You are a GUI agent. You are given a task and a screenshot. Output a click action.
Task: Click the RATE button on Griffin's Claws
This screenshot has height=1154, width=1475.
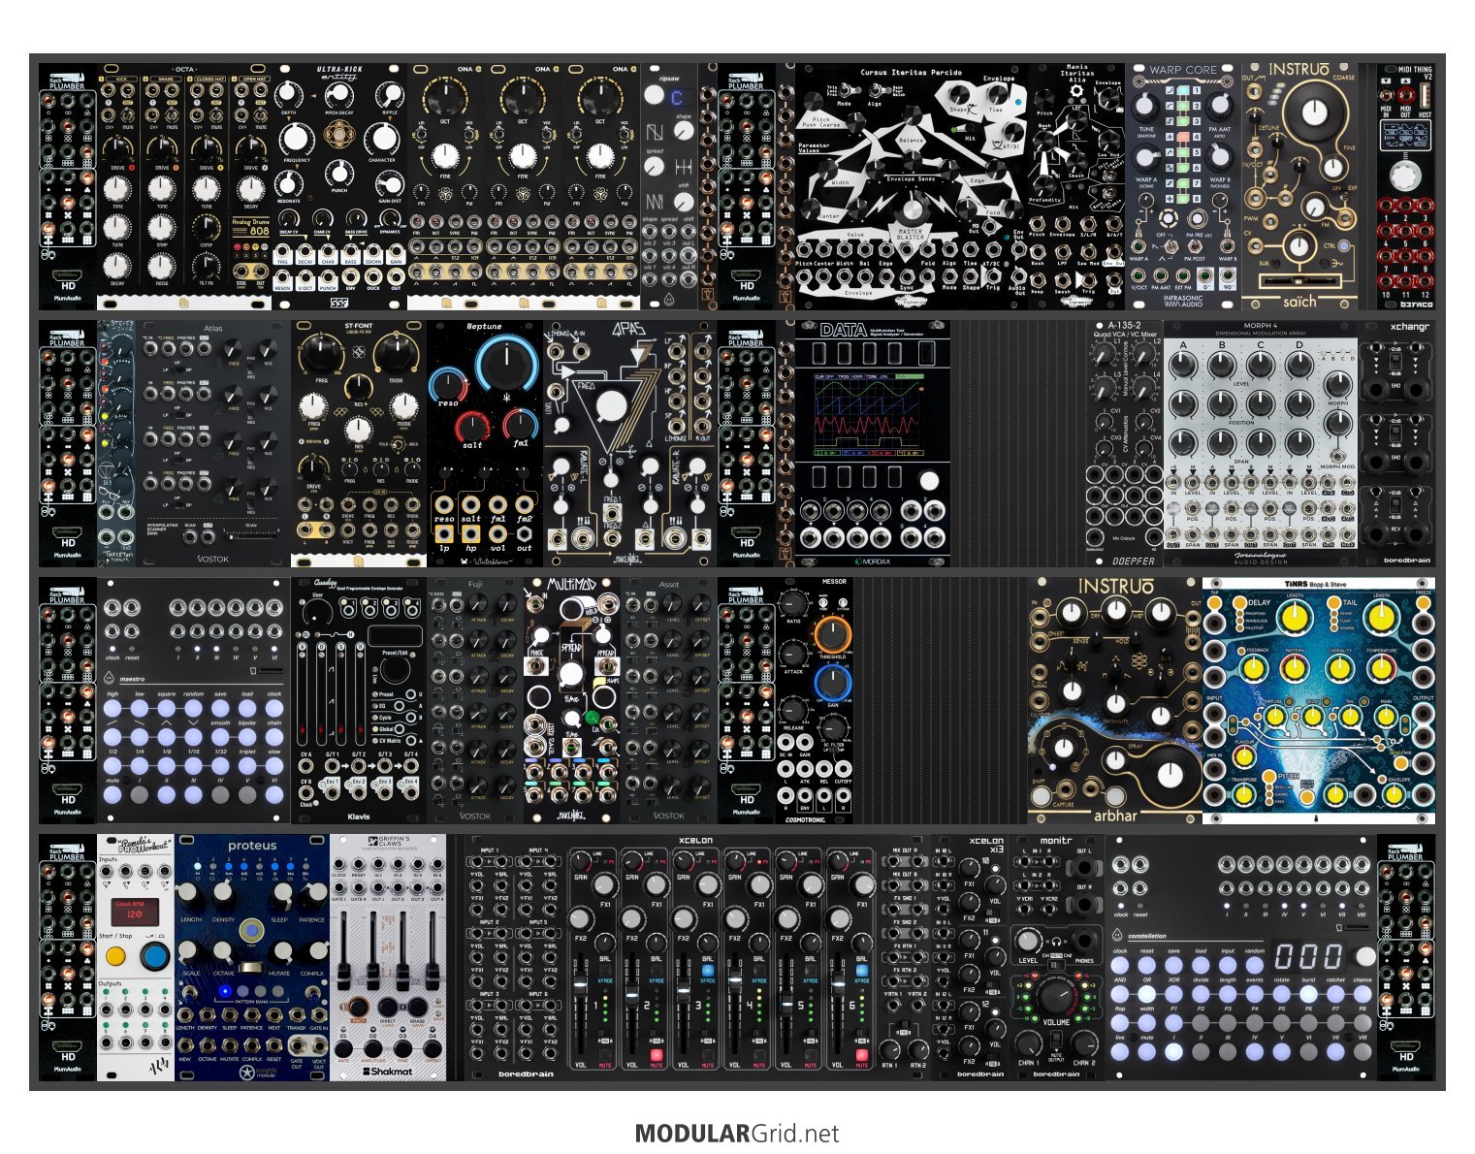pos(345,1049)
